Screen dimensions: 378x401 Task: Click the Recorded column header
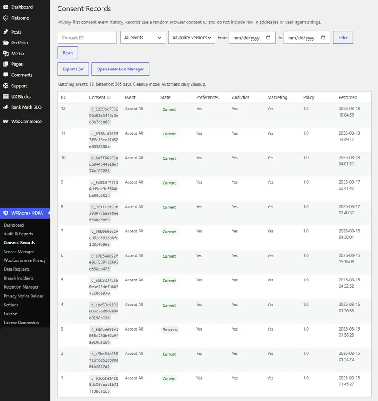click(348, 97)
